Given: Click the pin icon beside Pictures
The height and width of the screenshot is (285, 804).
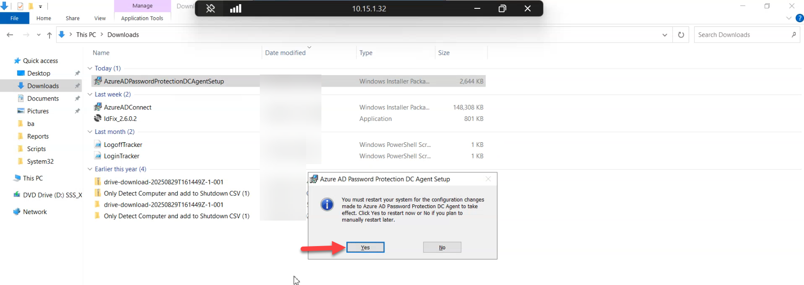Looking at the screenshot, I should pos(77,111).
